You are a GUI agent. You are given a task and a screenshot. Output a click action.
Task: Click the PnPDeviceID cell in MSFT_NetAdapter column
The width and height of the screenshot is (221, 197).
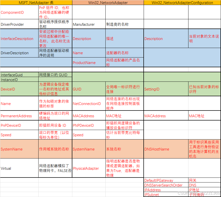19,125
